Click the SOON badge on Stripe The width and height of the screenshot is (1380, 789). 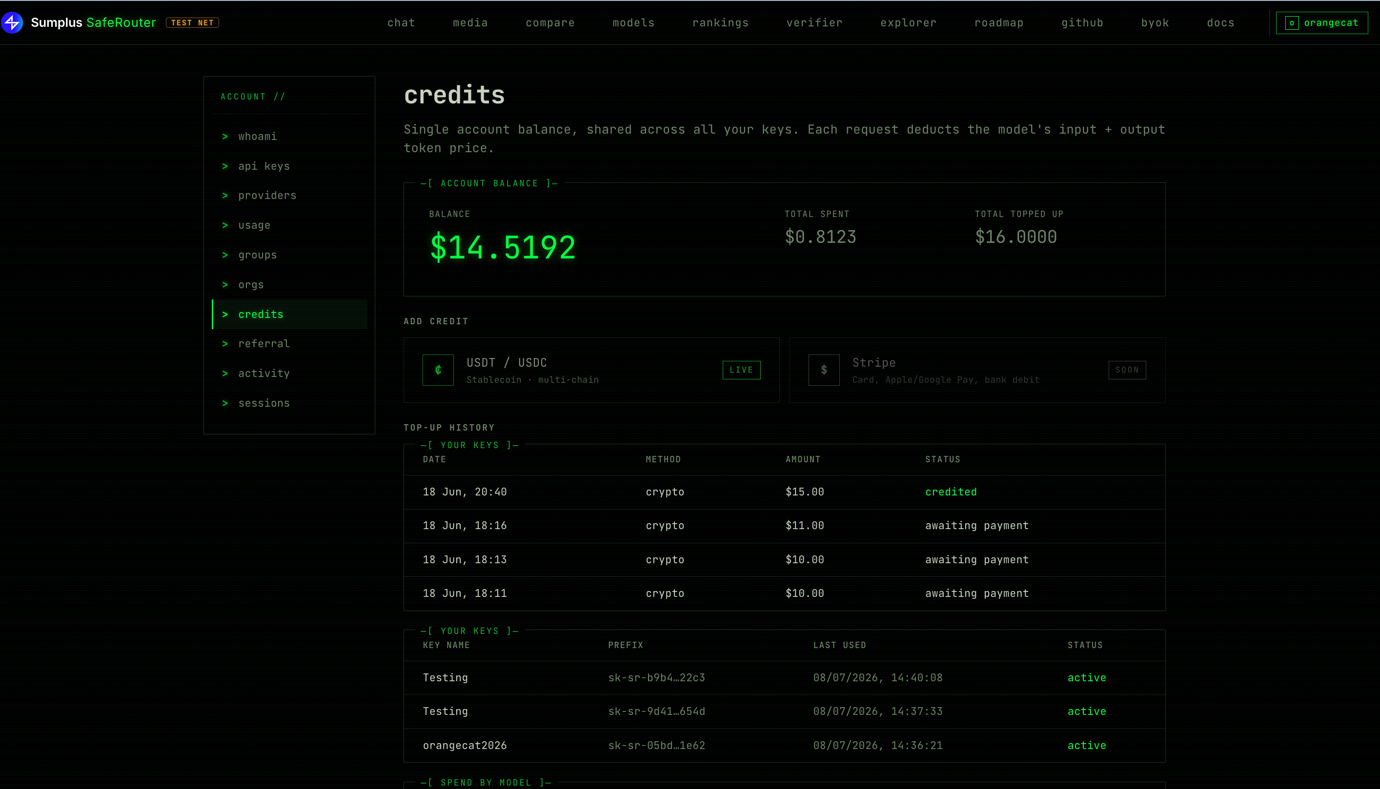[1127, 370]
